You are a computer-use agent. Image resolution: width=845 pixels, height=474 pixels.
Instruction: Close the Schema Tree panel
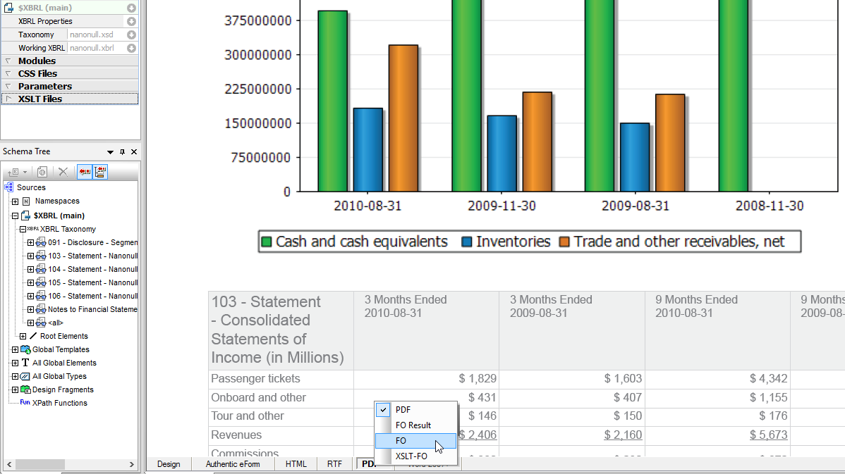134,151
